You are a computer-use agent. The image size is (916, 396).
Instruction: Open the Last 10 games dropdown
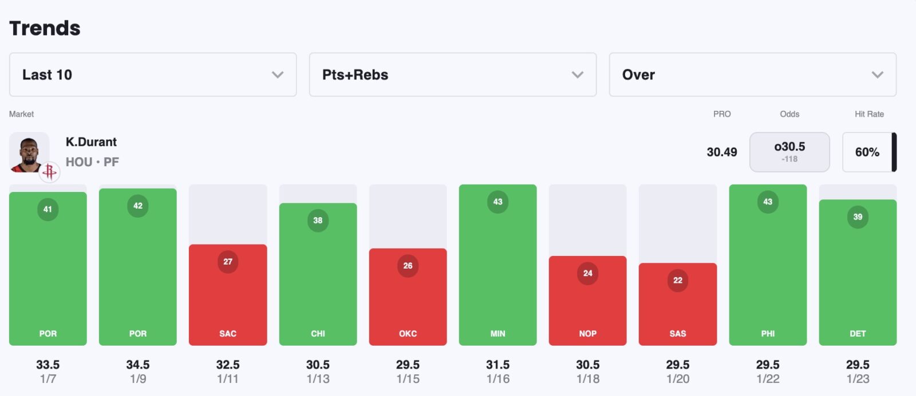coord(153,75)
